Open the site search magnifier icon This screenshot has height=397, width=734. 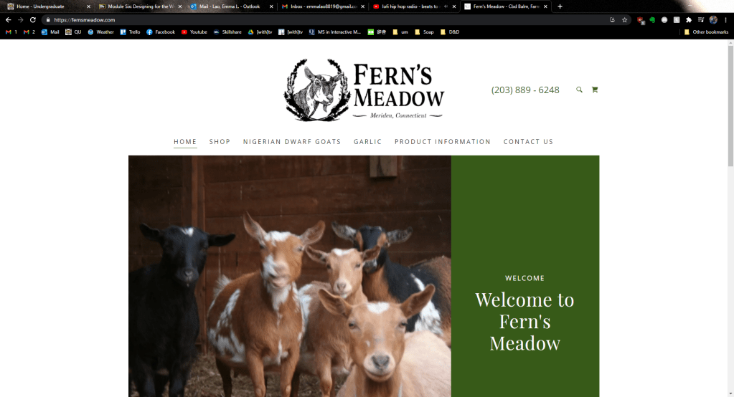pos(579,90)
